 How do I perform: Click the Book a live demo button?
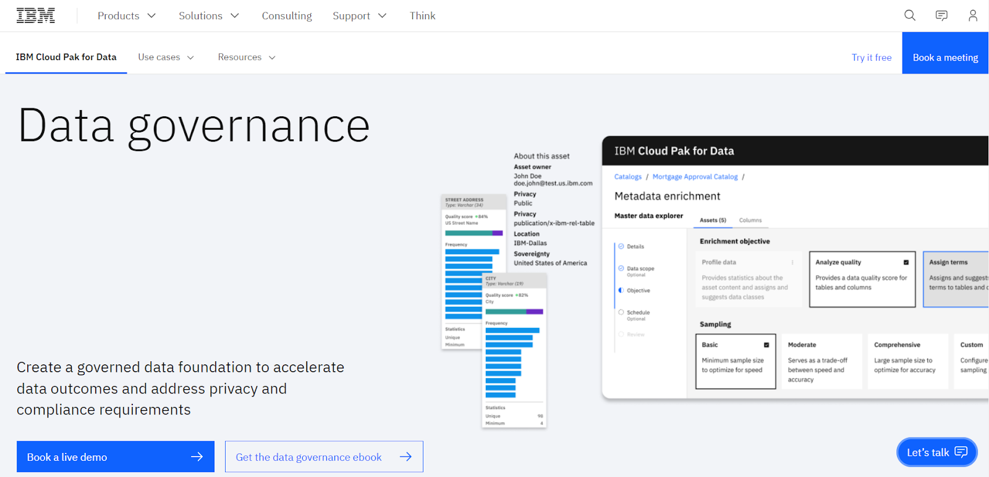click(116, 457)
